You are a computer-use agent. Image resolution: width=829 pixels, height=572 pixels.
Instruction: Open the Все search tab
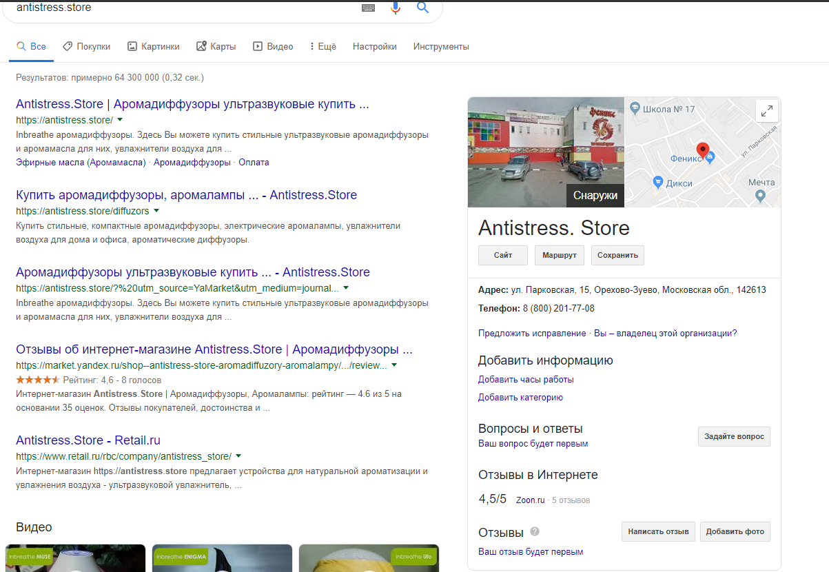click(x=32, y=46)
